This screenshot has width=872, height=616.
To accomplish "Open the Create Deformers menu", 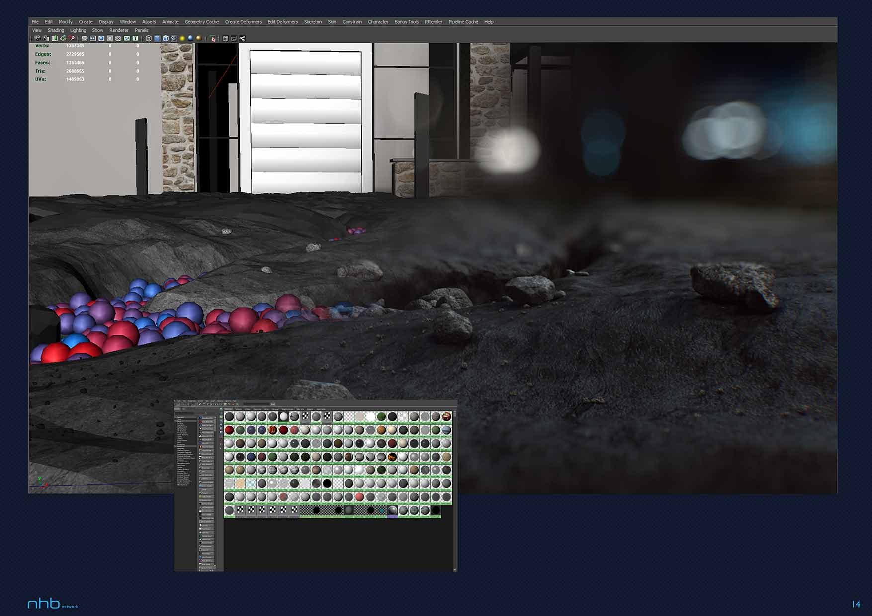I will coord(243,22).
